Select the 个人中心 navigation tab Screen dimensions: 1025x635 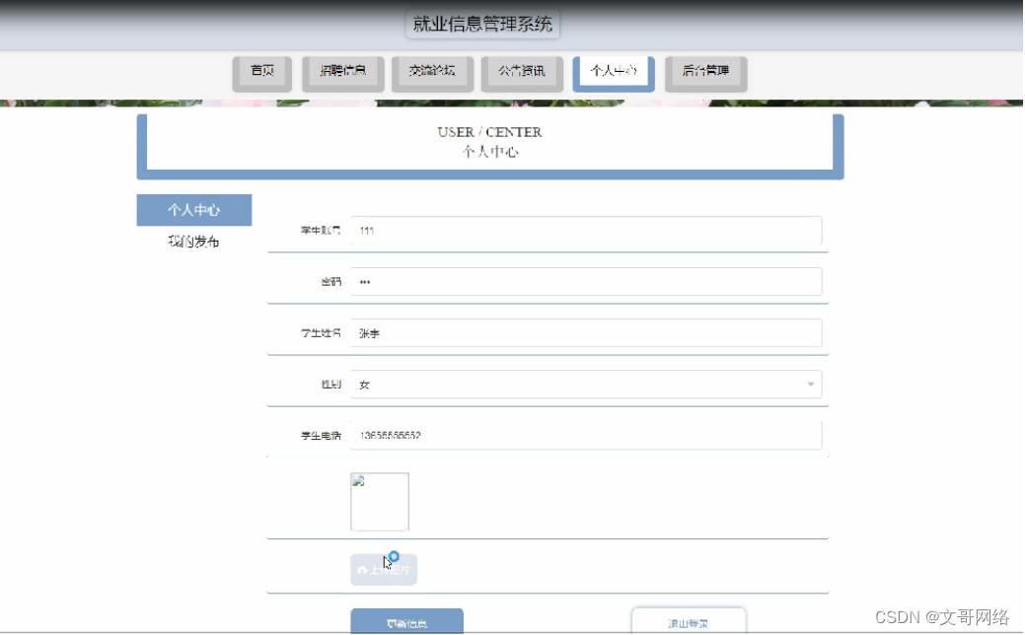(614, 73)
